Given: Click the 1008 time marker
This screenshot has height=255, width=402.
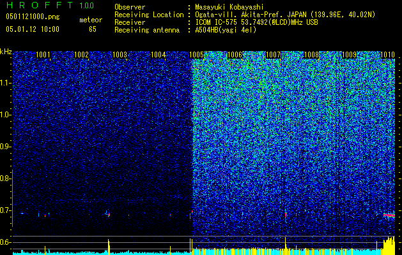Looking at the screenshot, I should (311, 54).
